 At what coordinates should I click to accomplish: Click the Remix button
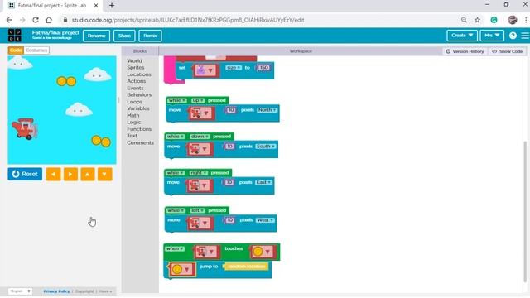tap(150, 36)
